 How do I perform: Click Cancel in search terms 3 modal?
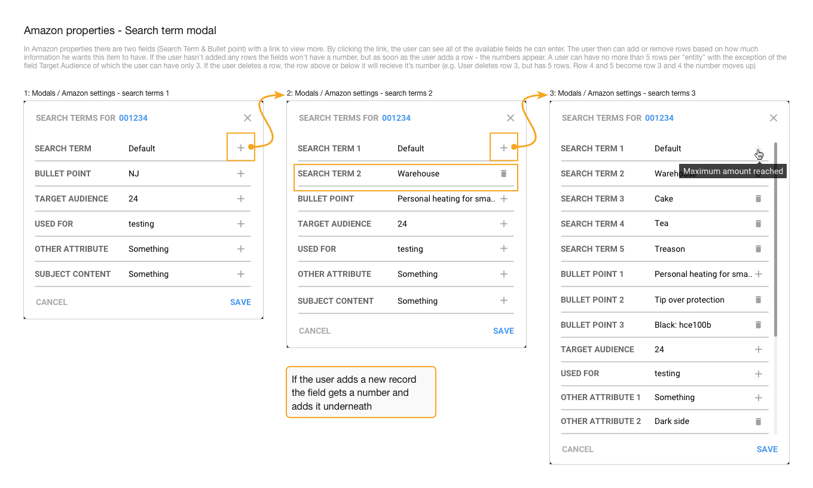coord(577,449)
